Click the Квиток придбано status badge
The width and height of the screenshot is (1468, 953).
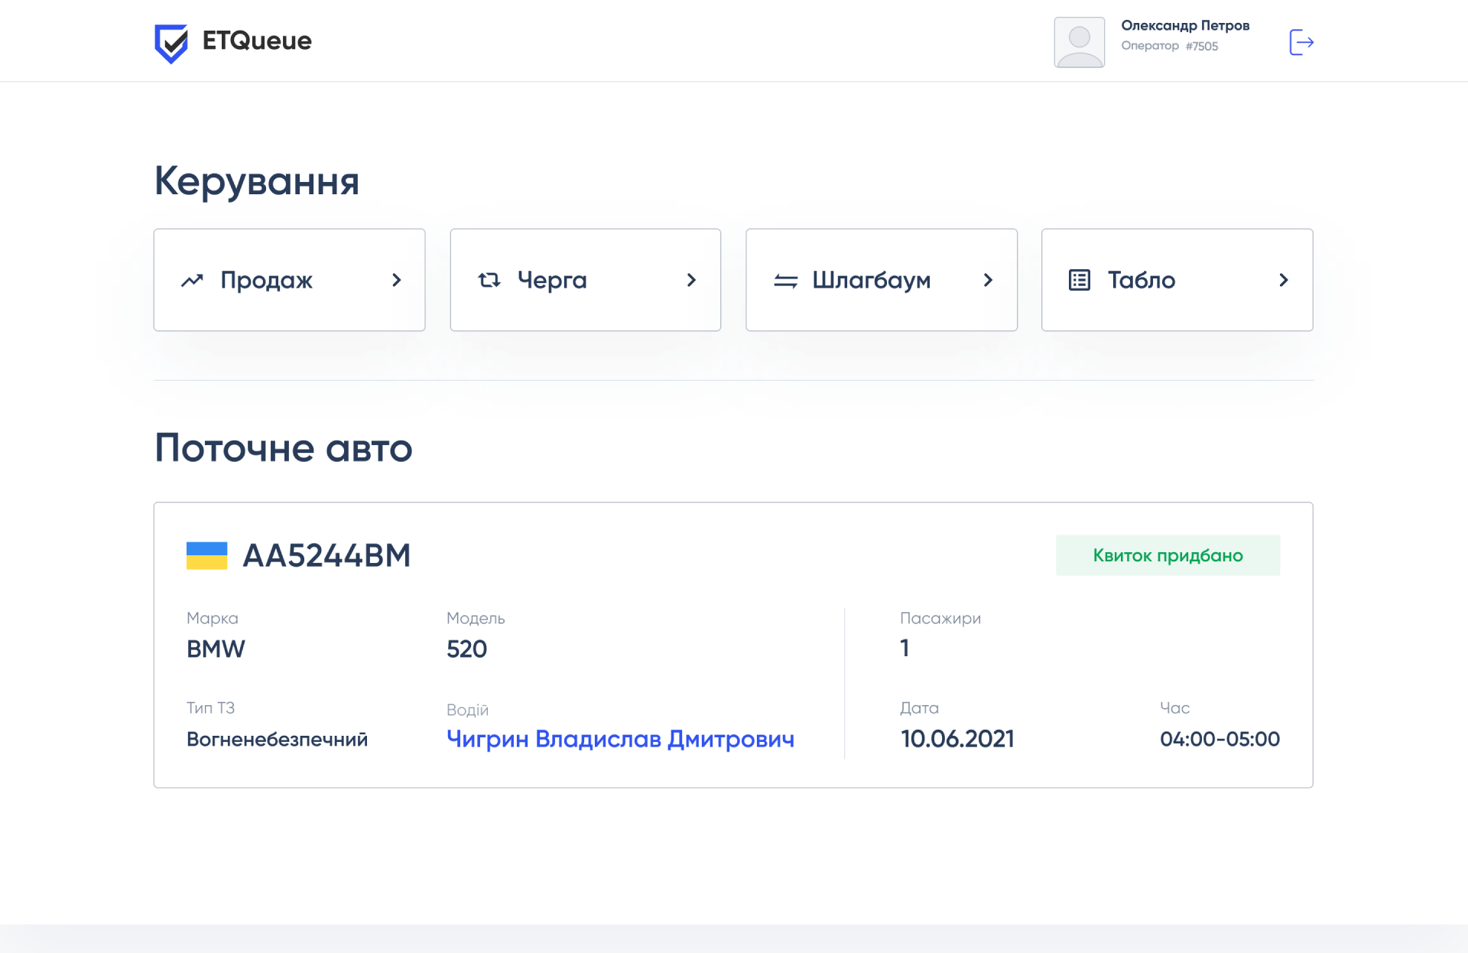[1168, 555]
